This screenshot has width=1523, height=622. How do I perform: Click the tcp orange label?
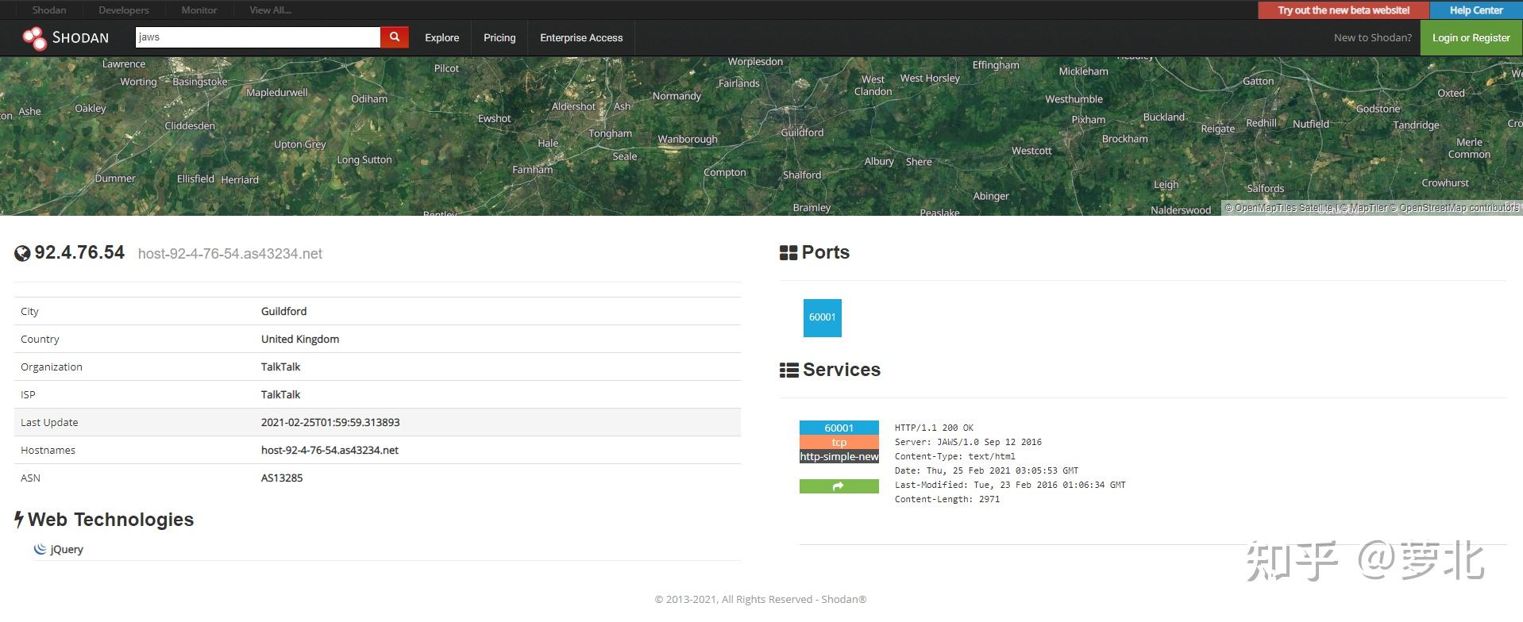(x=839, y=442)
